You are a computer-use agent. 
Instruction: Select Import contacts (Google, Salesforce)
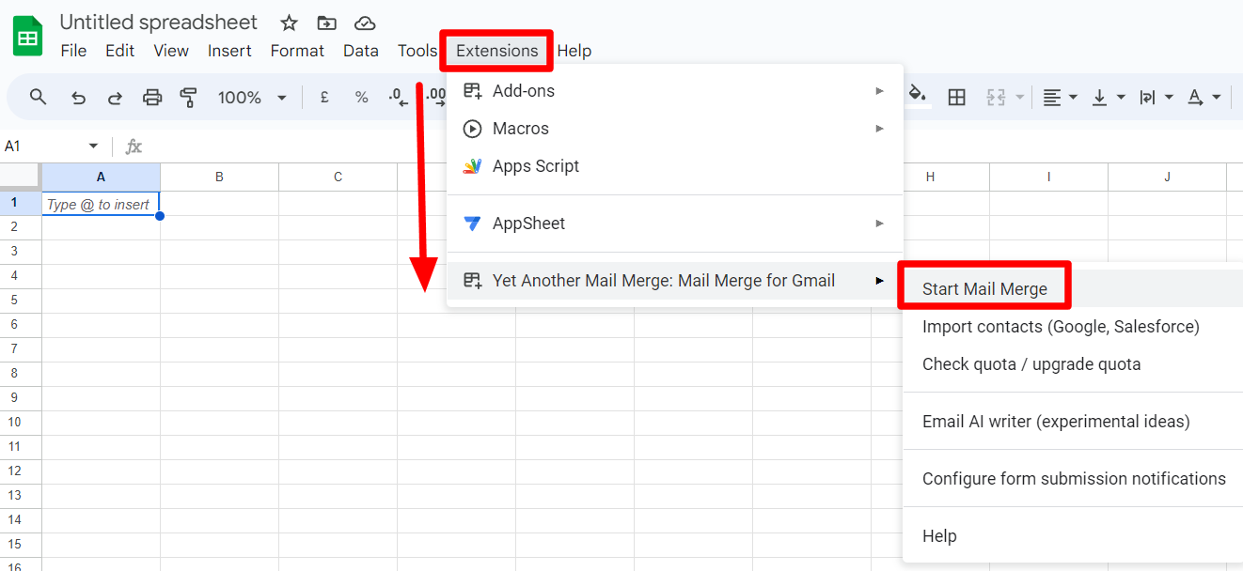coord(1073,327)
